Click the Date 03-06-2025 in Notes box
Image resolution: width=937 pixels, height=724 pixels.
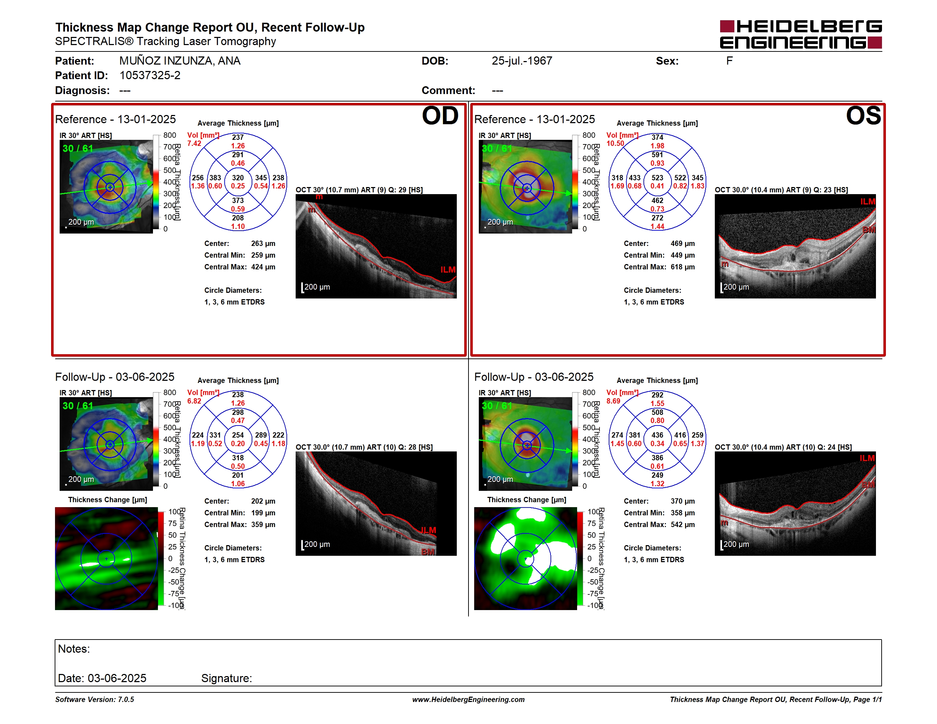102,678
